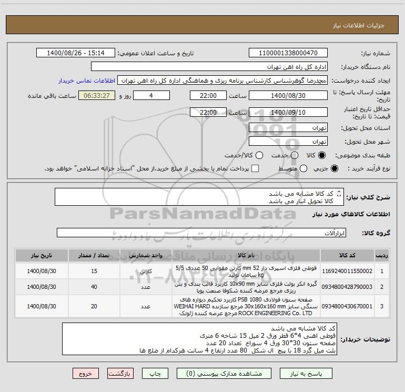Click quantity 15 in row 1
This screenshot has height=392, width=405.
(x=94, y=271)
